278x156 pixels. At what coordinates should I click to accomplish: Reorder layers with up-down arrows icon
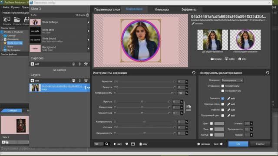click(80, 81)
